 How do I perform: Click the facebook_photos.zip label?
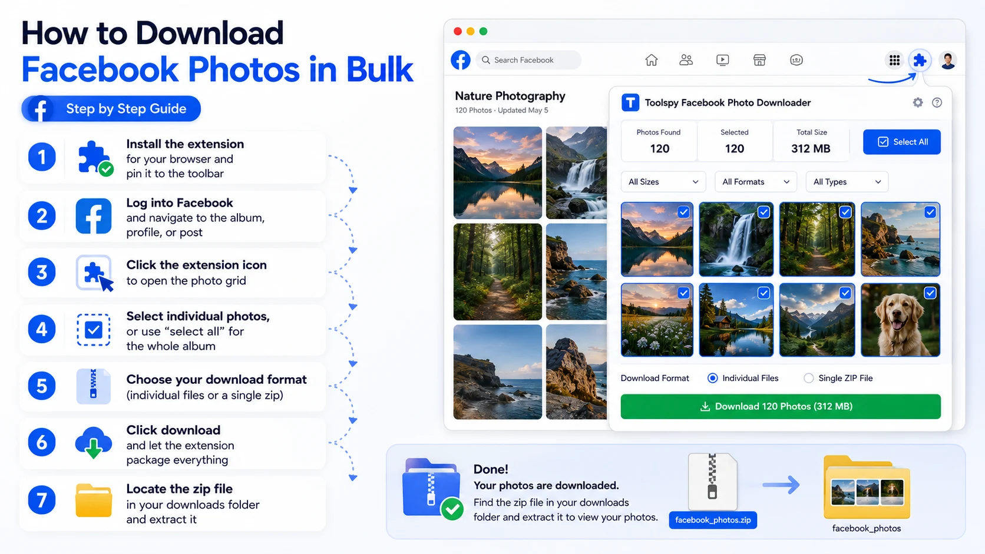(713, 520)
